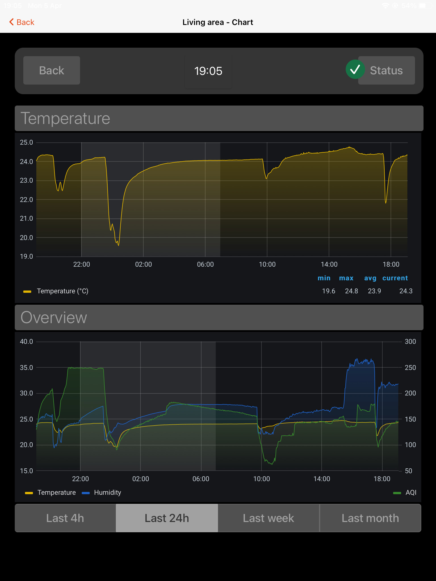The height and width of the screenshot is (581, 436).
Task: Switch to the Last month tab
Action: tap(370, 518)
